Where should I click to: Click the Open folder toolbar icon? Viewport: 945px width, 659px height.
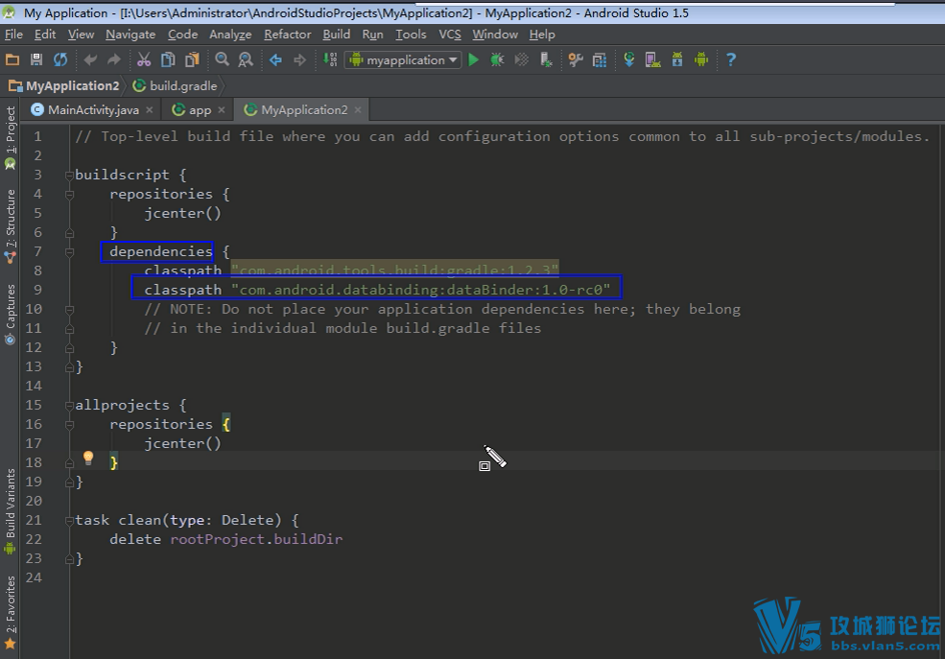point(12,59)
